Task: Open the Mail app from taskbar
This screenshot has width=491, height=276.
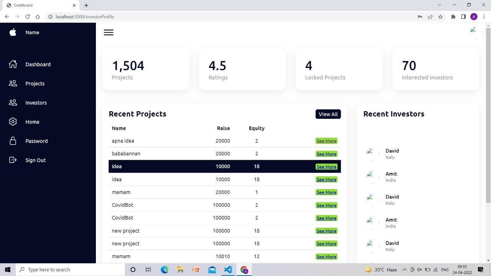Action: 212,269
